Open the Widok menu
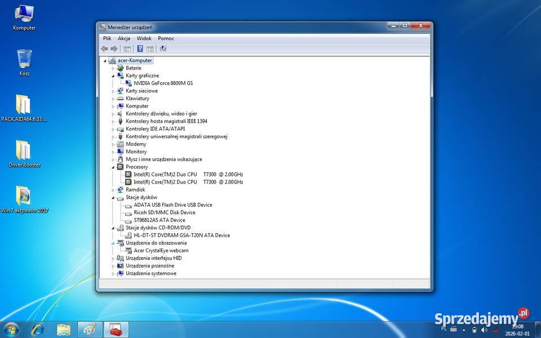The width and height of the screenshot is (541, 338). click(144, 38)
